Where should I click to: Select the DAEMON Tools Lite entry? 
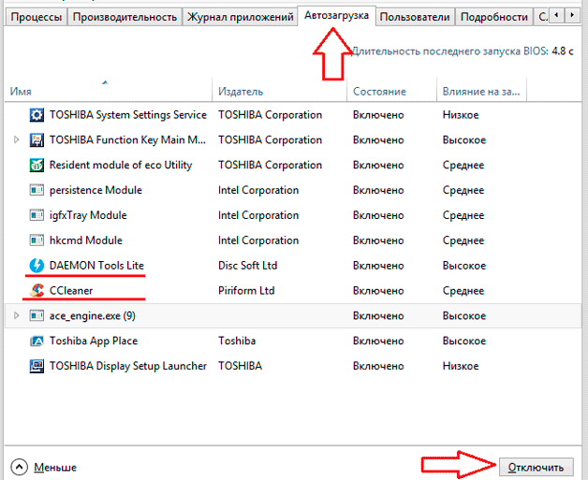coord(96,266)
